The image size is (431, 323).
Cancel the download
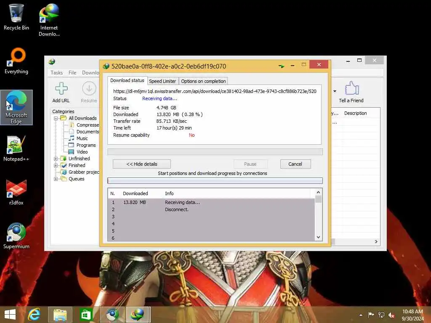(295, 164)
